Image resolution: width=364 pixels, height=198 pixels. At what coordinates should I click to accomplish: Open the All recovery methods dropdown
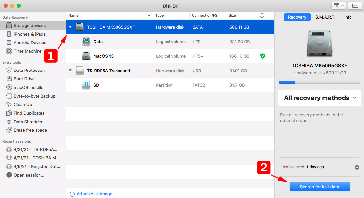(320, 98)
